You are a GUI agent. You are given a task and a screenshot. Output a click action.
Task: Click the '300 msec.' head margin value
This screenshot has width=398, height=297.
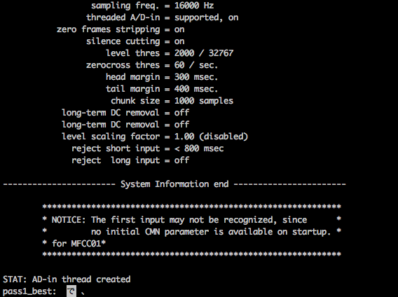(x=196, y=77)
